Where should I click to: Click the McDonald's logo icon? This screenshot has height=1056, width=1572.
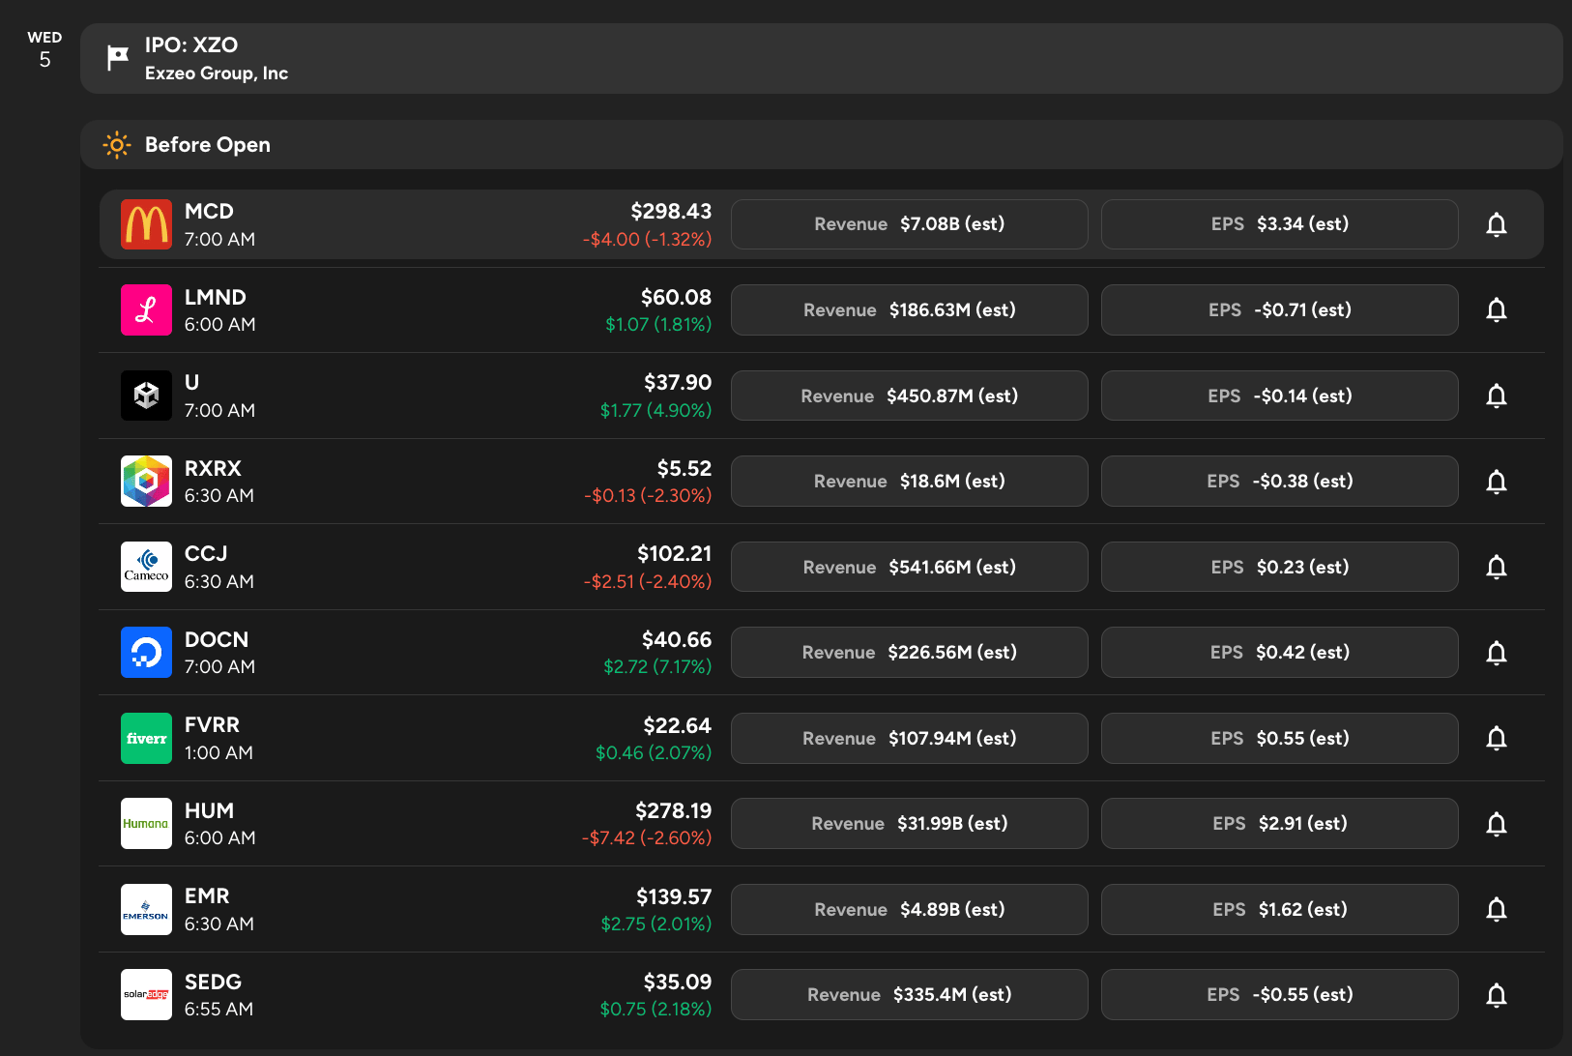tap(146, 224)
